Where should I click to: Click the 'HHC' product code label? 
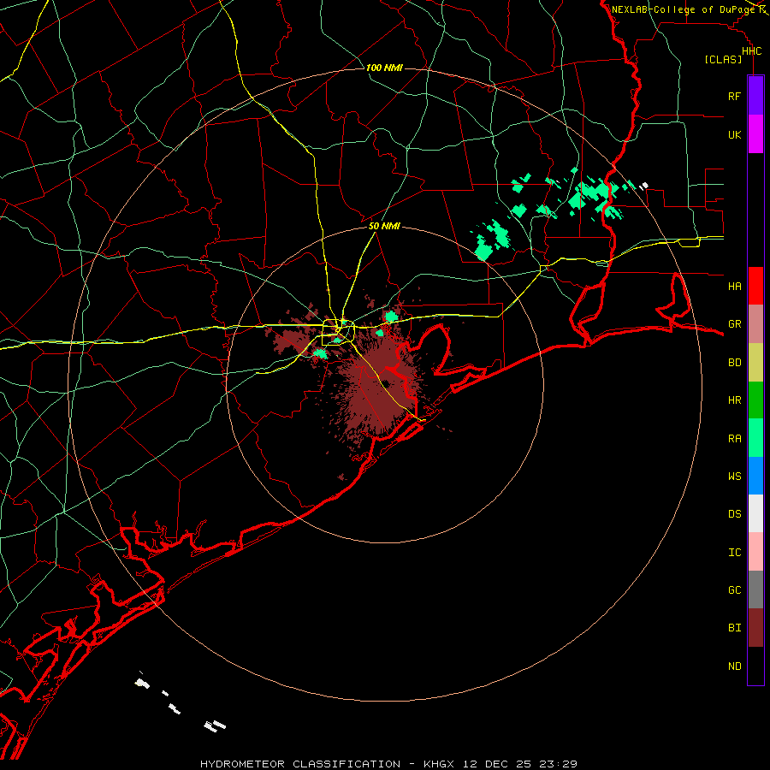click(x=751, y=51)
